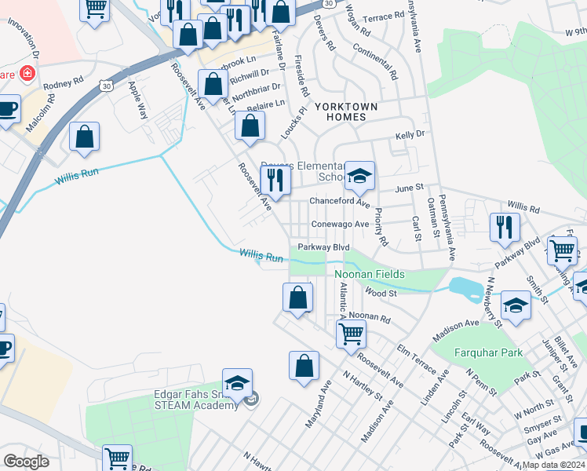Click the Terrace Rd label
This screenshot has width=587, height=471.
click(x=384, y=16)
